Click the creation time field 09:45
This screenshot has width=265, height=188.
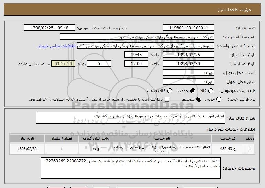(x=136, y=55)
